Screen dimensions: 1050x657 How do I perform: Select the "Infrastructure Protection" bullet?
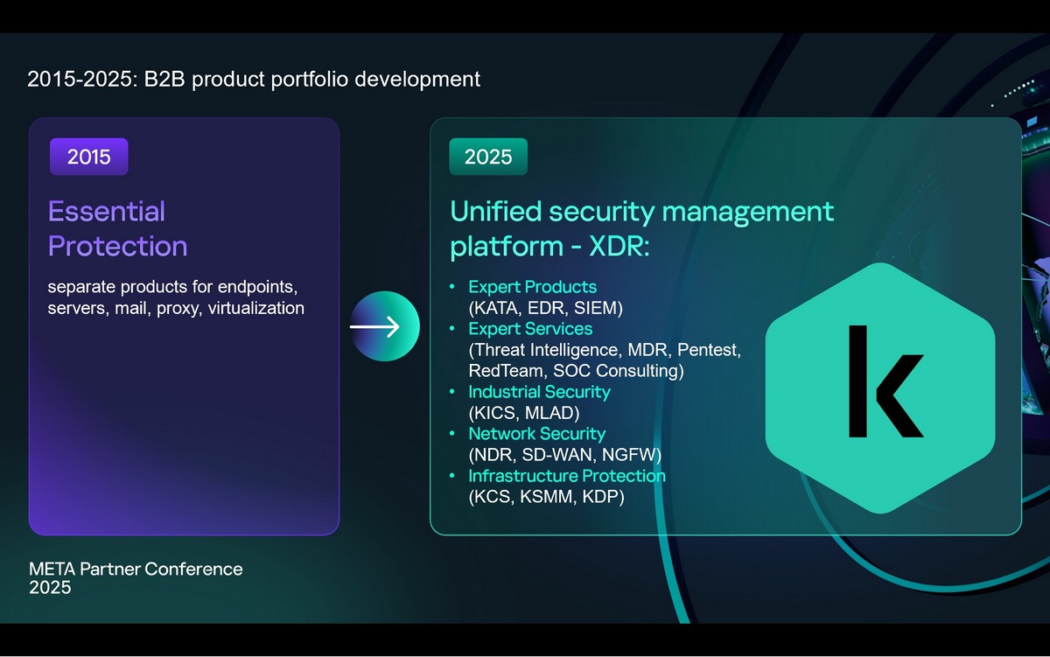(x=567, y=476)
